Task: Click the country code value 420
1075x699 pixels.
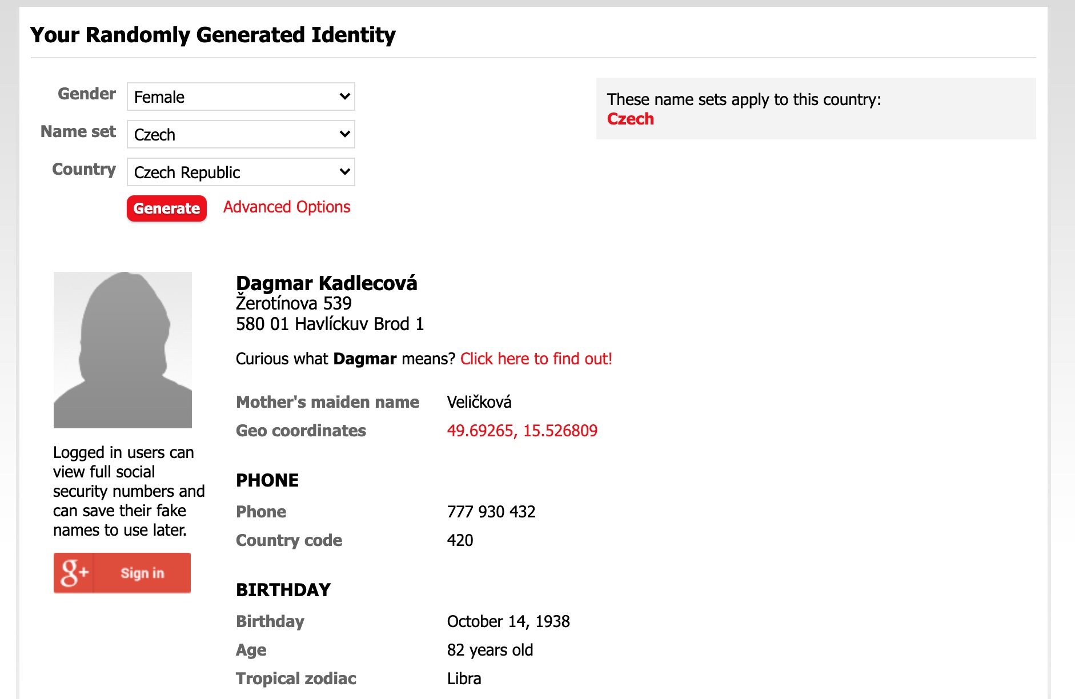Action: click(x=460, y=540)
